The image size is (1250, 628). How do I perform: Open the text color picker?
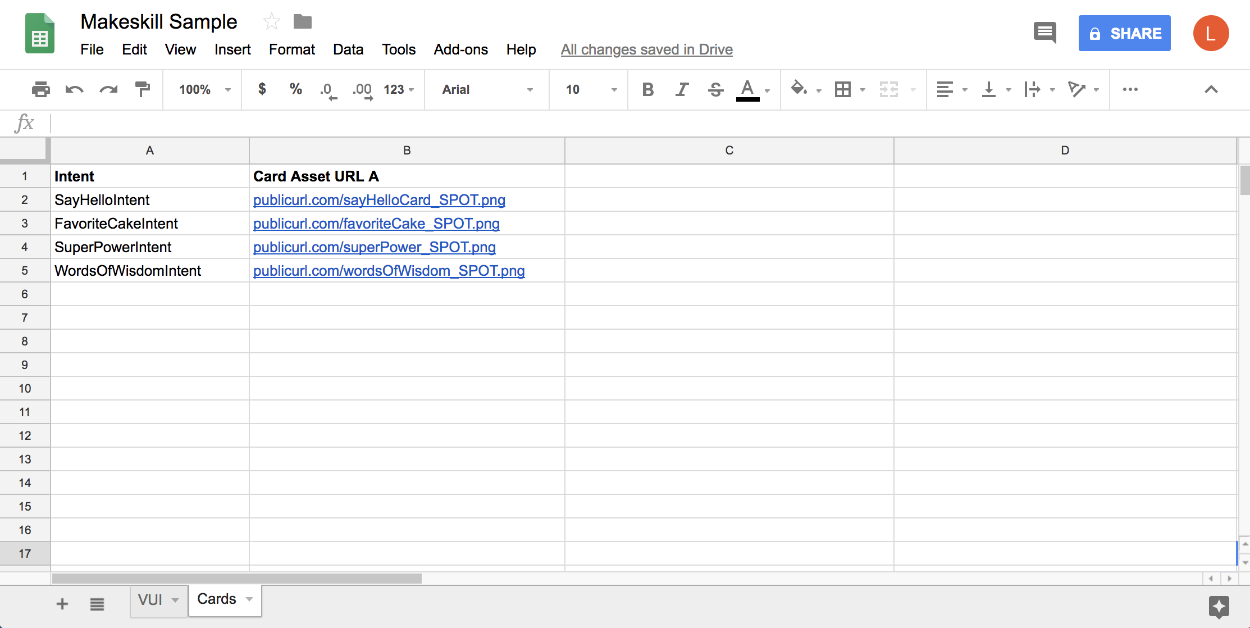tap(747, 89)
